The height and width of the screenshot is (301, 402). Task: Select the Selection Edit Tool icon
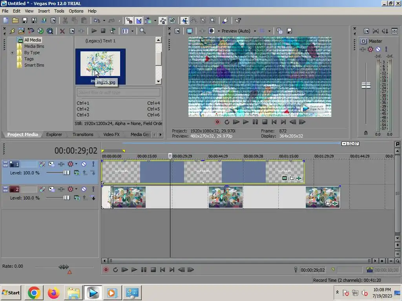pos(203,20)
